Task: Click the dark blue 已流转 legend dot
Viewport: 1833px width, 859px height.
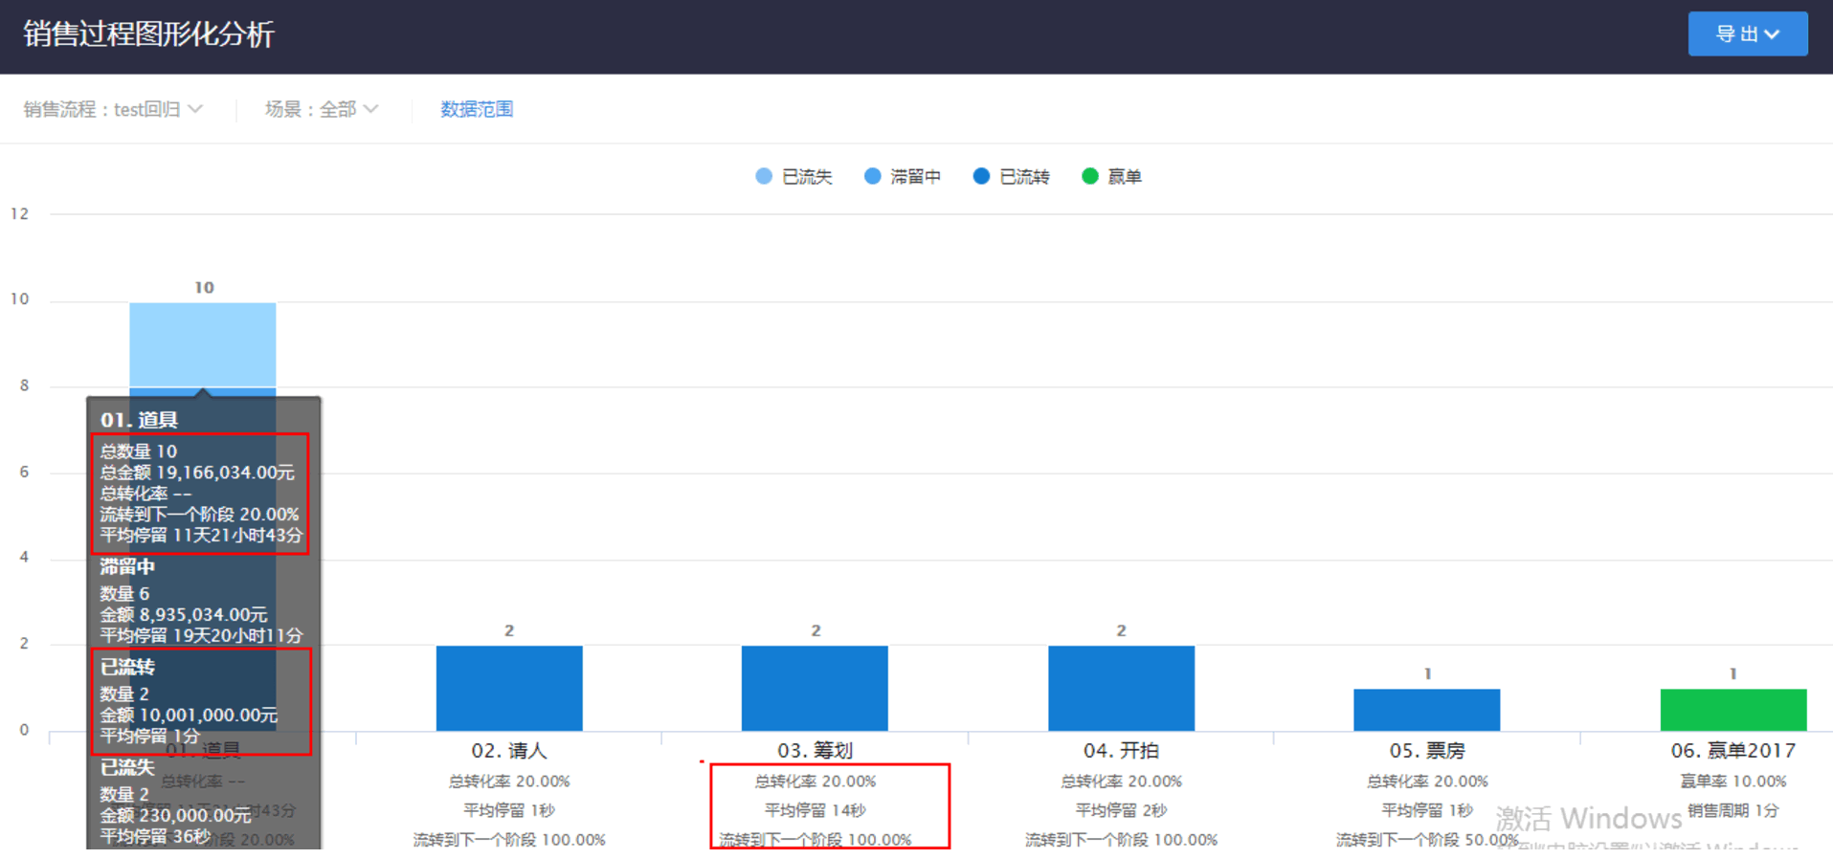Action: (x=981, y=176)
